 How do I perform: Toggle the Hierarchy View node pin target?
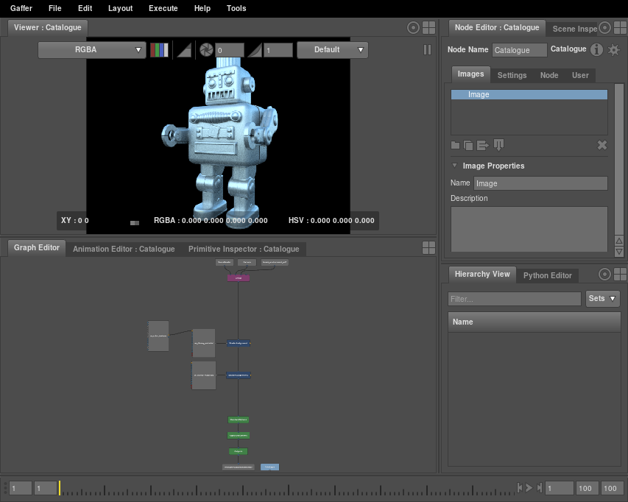pos(605,275)
